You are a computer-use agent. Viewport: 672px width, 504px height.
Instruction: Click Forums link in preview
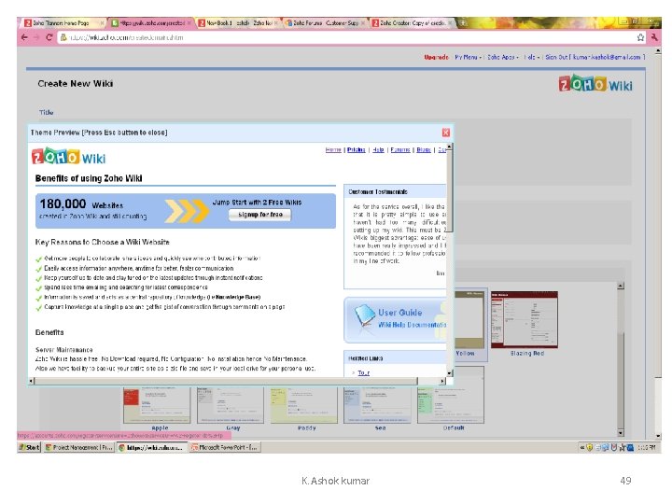point(400,150)
